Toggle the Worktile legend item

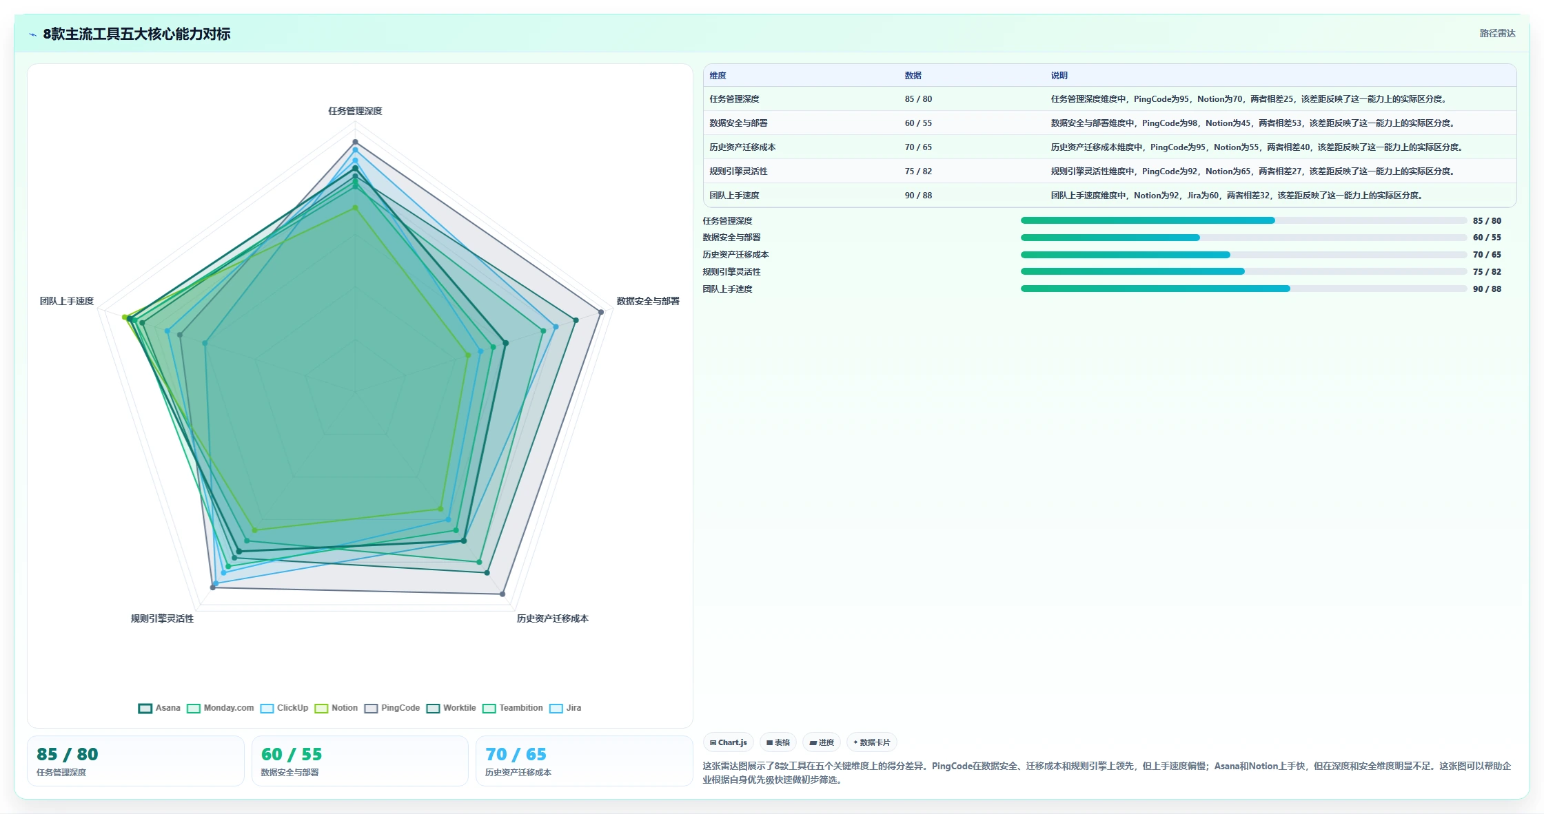(x=451, y=708)
